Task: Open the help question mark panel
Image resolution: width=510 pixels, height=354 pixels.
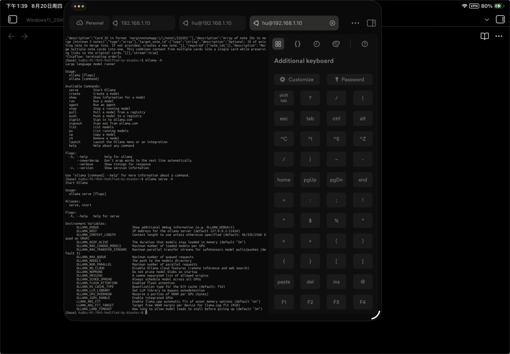Action: [x=365, y=44]
